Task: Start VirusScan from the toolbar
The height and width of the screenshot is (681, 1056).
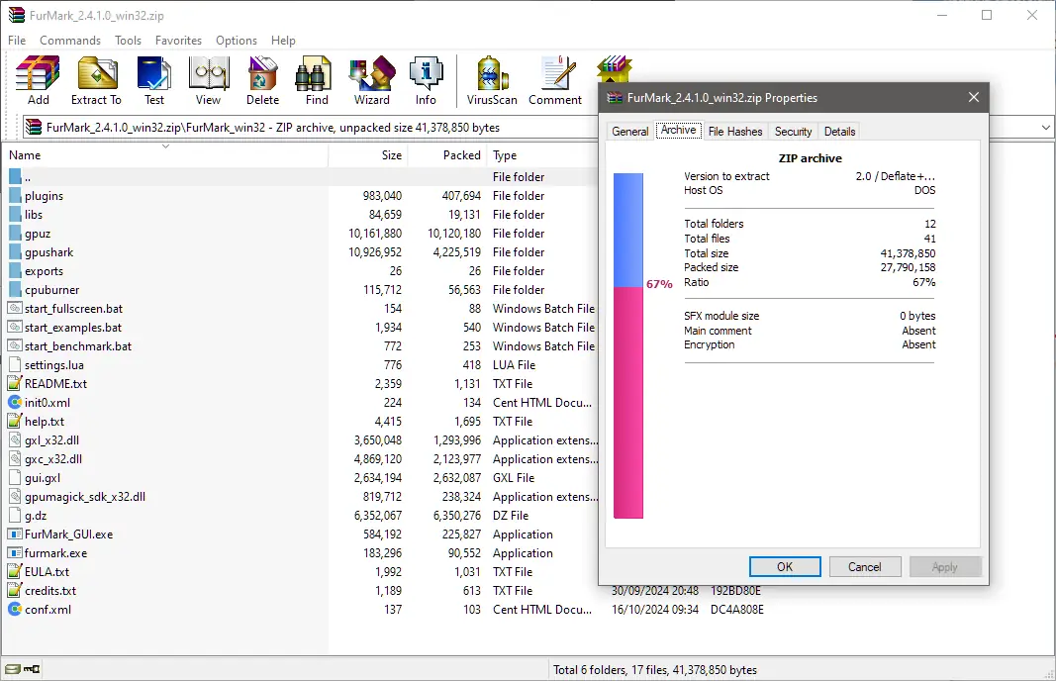Action: click(492, 81)
